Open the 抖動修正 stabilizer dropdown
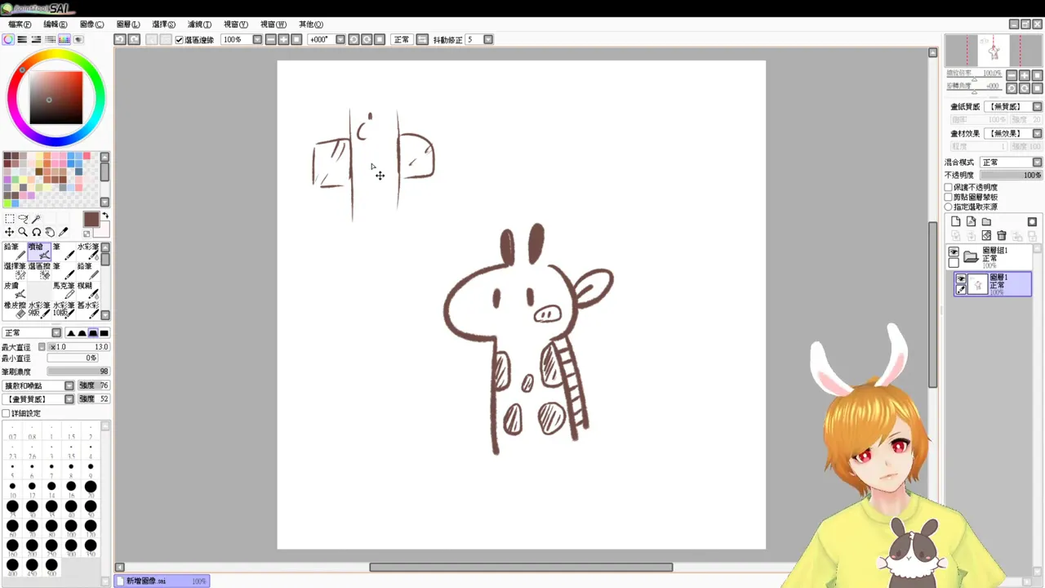1045x588 pixels. (x=488, y=39)
